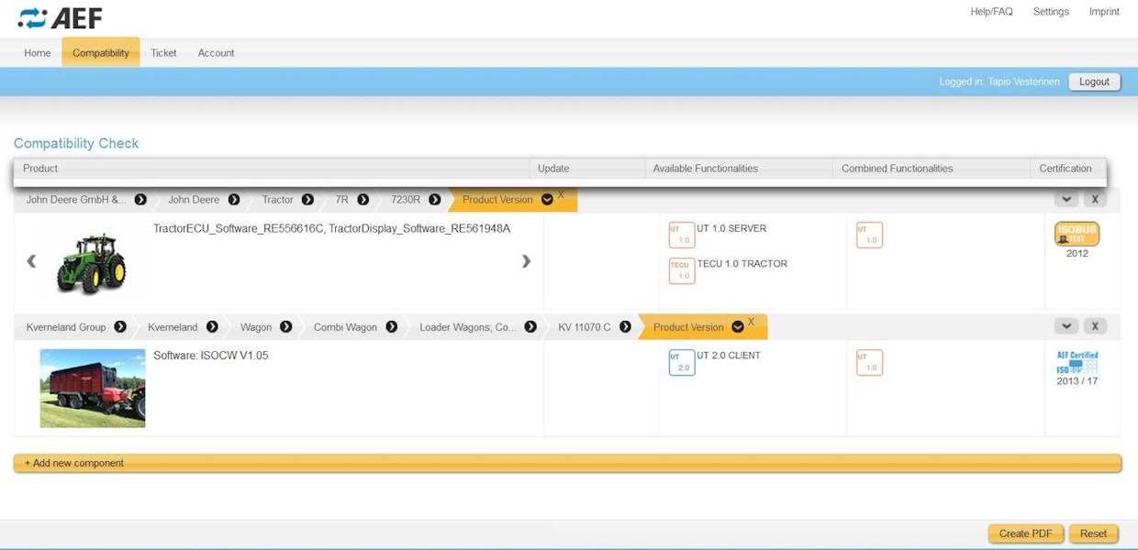Open the 7230R model dropdown
The width and height of the screenshot is (1138, 550).
coord(434,200)
